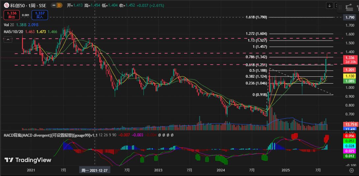Click the TradingView logo
359x176 pixels.
(28, 160)
